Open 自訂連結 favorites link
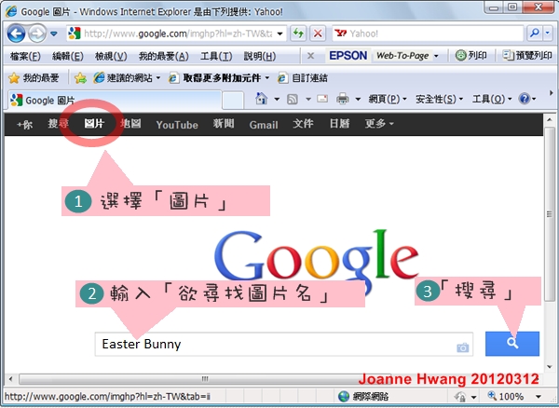 [302, 77]
